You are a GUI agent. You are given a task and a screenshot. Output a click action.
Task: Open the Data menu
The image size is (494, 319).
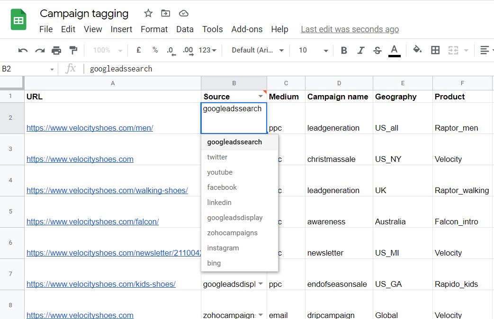pyautogui.click(x=185, y=29)
